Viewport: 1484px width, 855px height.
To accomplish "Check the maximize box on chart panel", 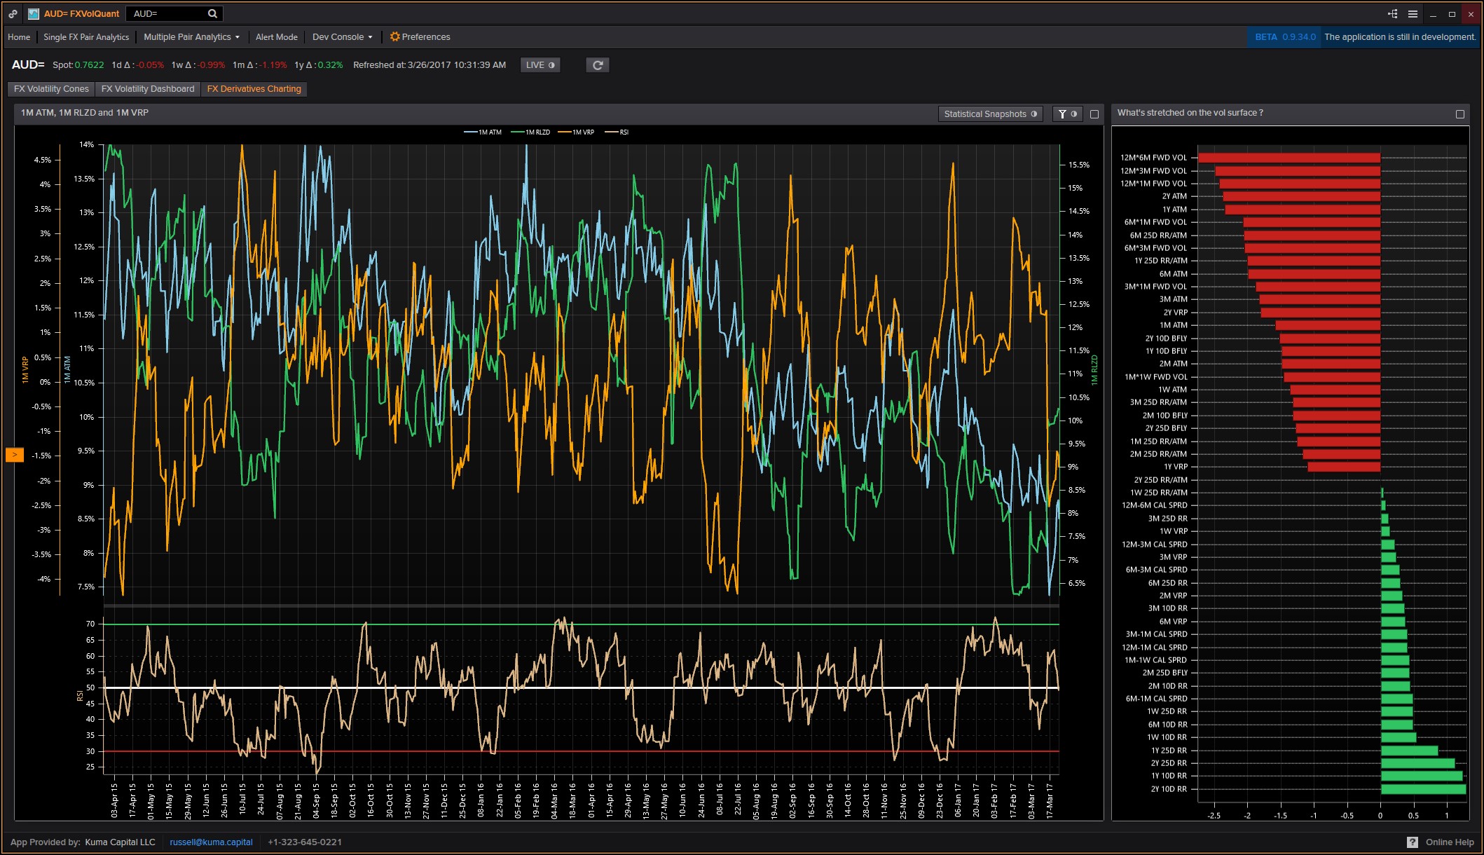I will (x=1094, y=114).
